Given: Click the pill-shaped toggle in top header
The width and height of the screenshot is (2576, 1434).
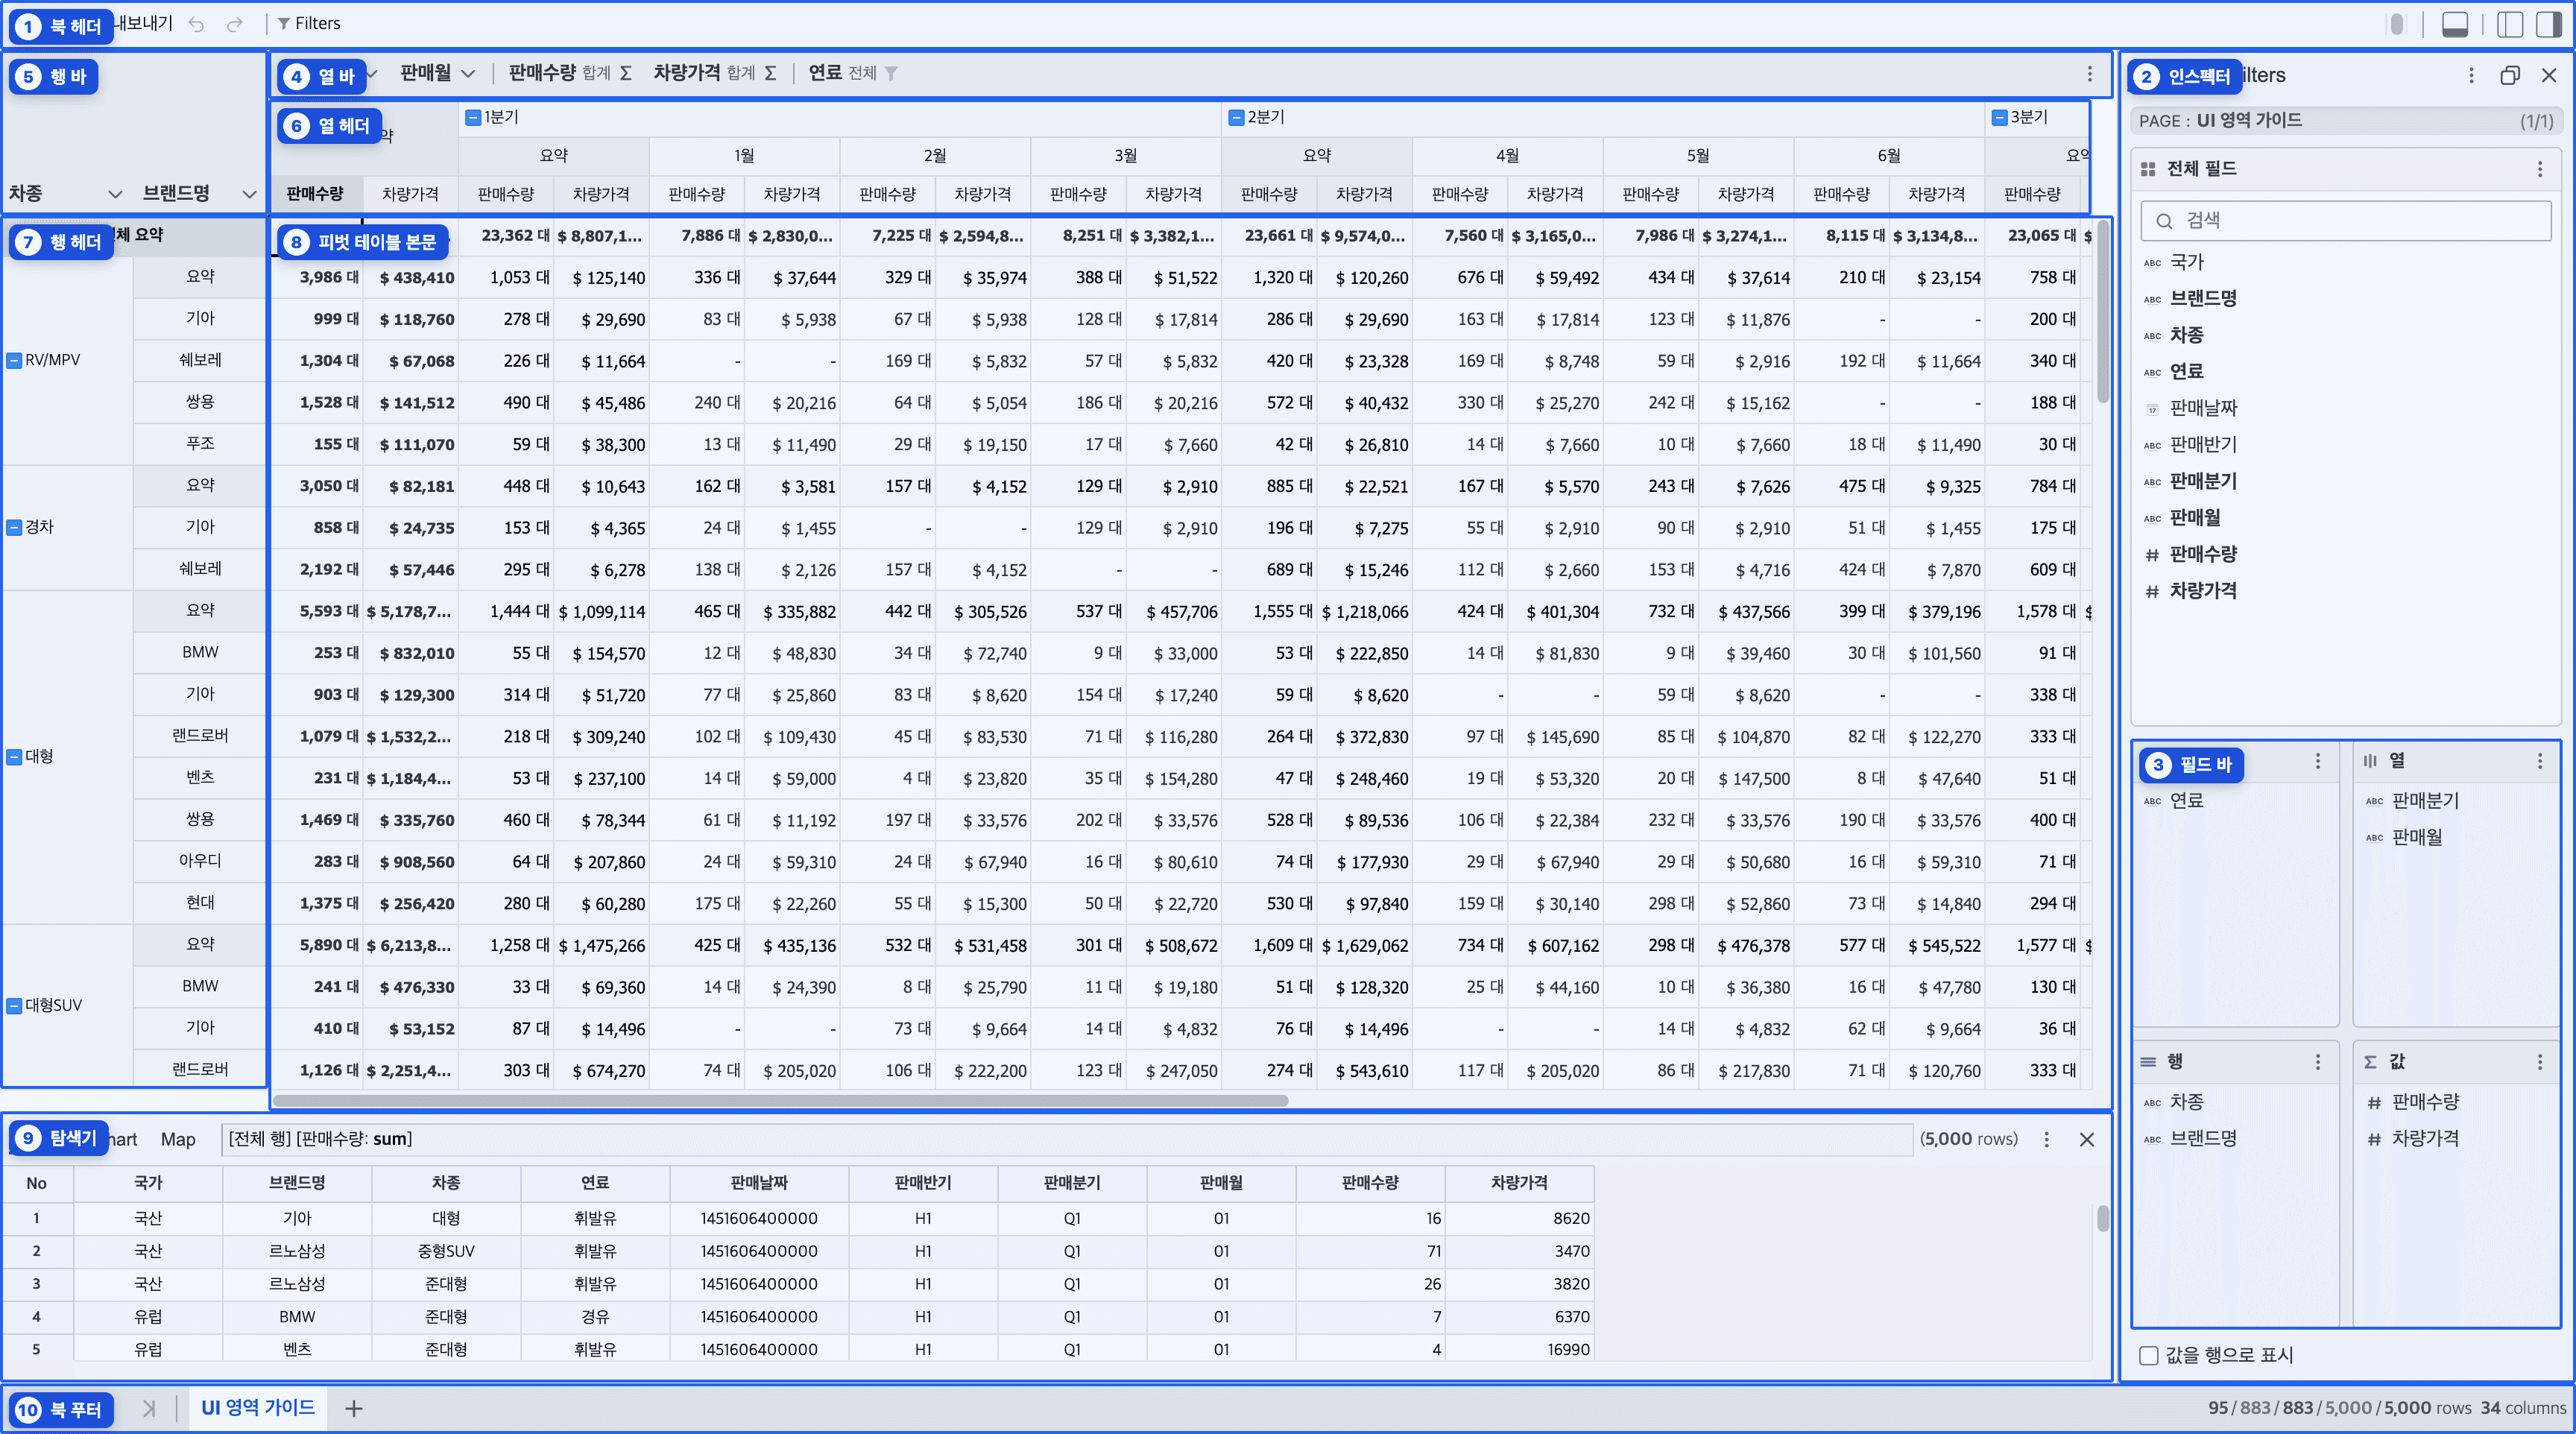Looking at the screenshot, I should point(2397,24).
